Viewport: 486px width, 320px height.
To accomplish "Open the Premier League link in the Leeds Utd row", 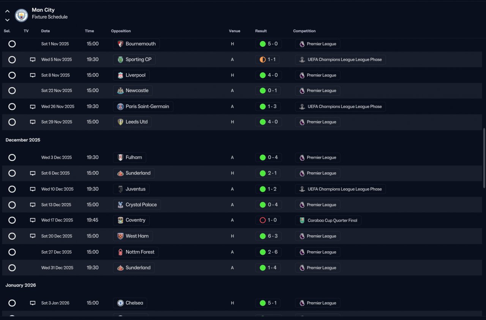I will click(x=317, y=122).
